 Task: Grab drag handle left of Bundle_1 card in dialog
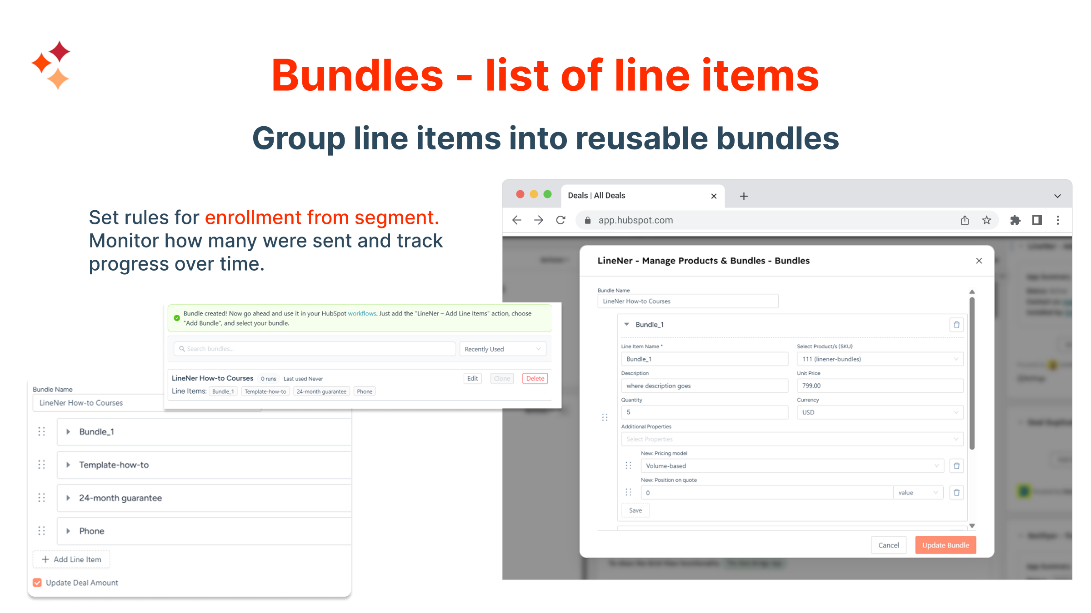coord(605,417)
